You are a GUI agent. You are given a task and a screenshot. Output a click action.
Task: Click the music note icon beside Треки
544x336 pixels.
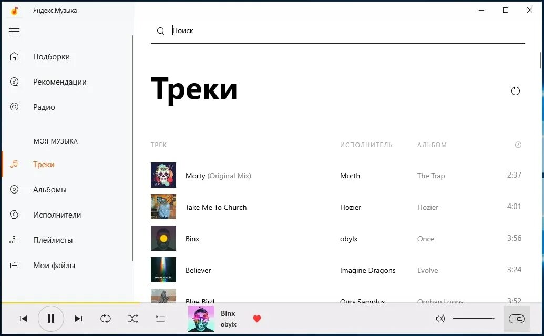tap(14, 164)
